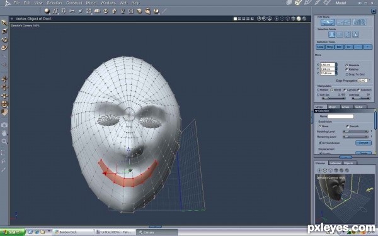Select the Relative radio option

point(346,69)
